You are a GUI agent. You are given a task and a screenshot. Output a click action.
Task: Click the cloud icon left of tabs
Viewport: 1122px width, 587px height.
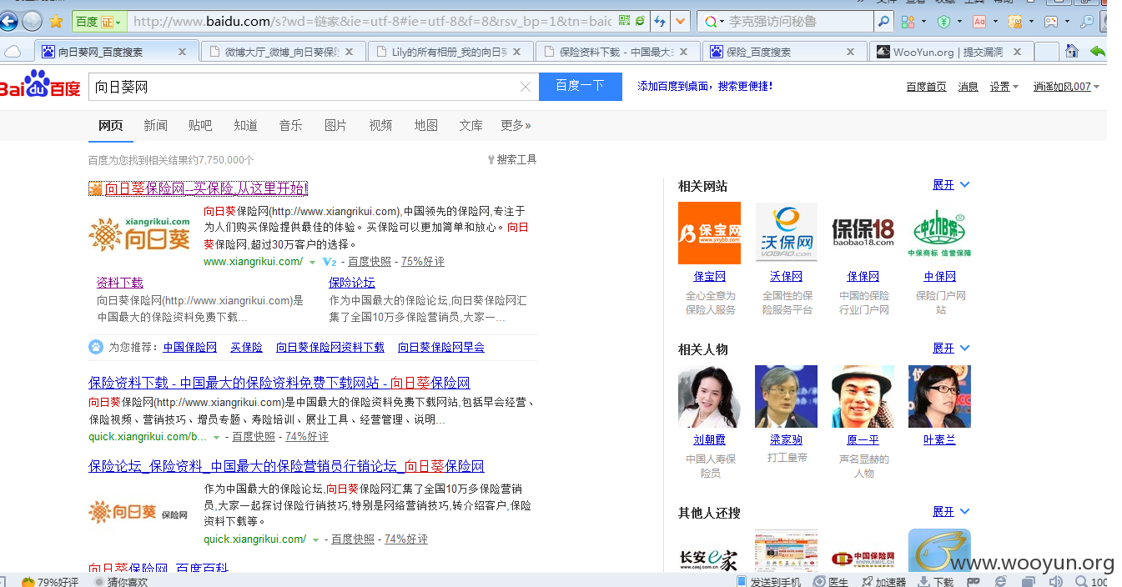click(x=13, y=52)
